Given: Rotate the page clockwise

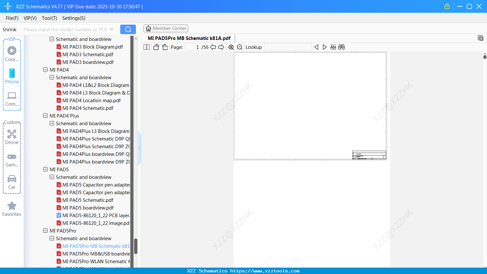Looking at the screenshot, I should click(x=165, y=47).
